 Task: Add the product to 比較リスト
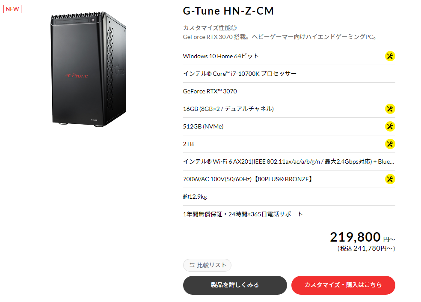(x=207, y=265)
